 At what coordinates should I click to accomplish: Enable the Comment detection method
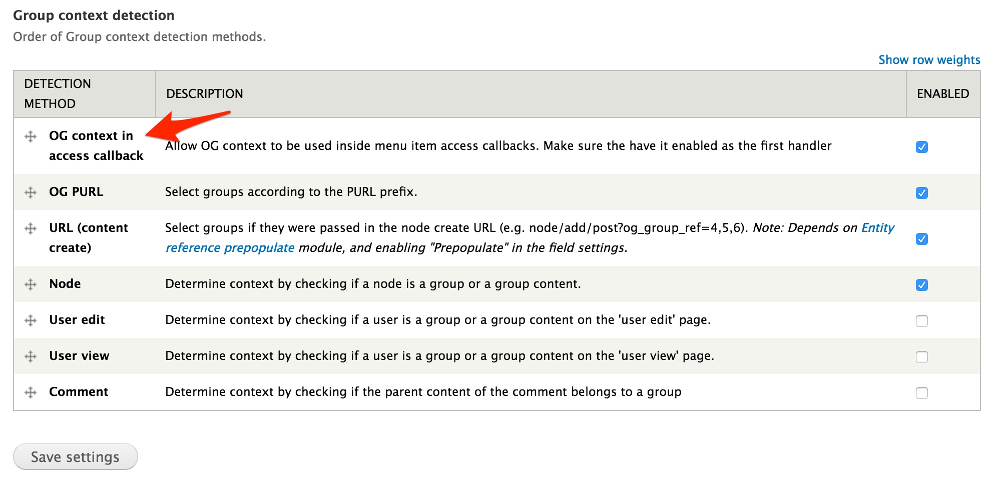pos(921,393)
